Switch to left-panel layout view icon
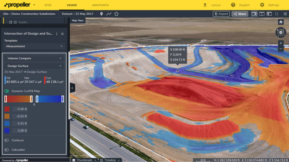The width and height of the screenshot is (289, 162). tap(269, 14)
